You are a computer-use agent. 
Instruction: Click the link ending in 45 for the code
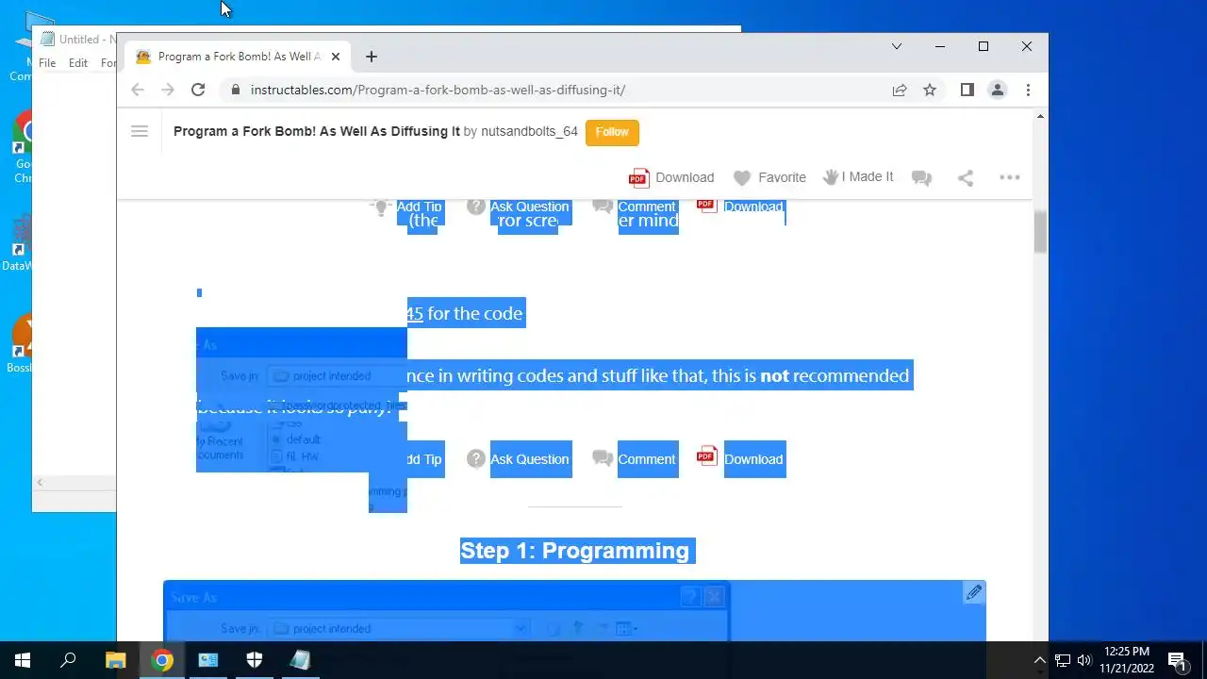pyautogui.click(x=415, y=313)
